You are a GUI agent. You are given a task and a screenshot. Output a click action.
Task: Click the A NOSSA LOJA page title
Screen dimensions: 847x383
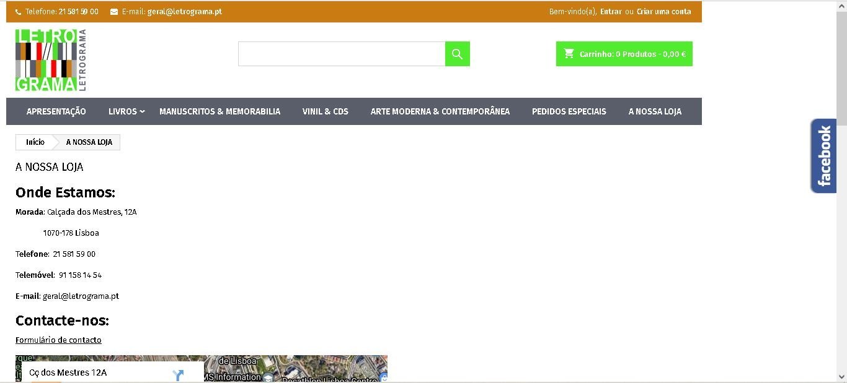[x=49, y=167]
